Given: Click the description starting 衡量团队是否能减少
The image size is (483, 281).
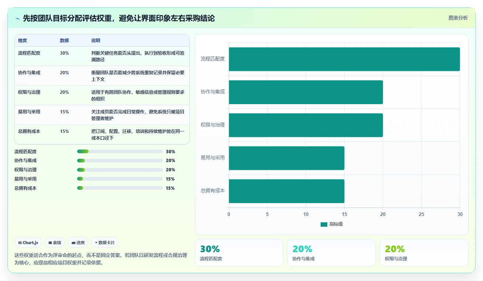Looking at the screenshot, I should [138, 76].
